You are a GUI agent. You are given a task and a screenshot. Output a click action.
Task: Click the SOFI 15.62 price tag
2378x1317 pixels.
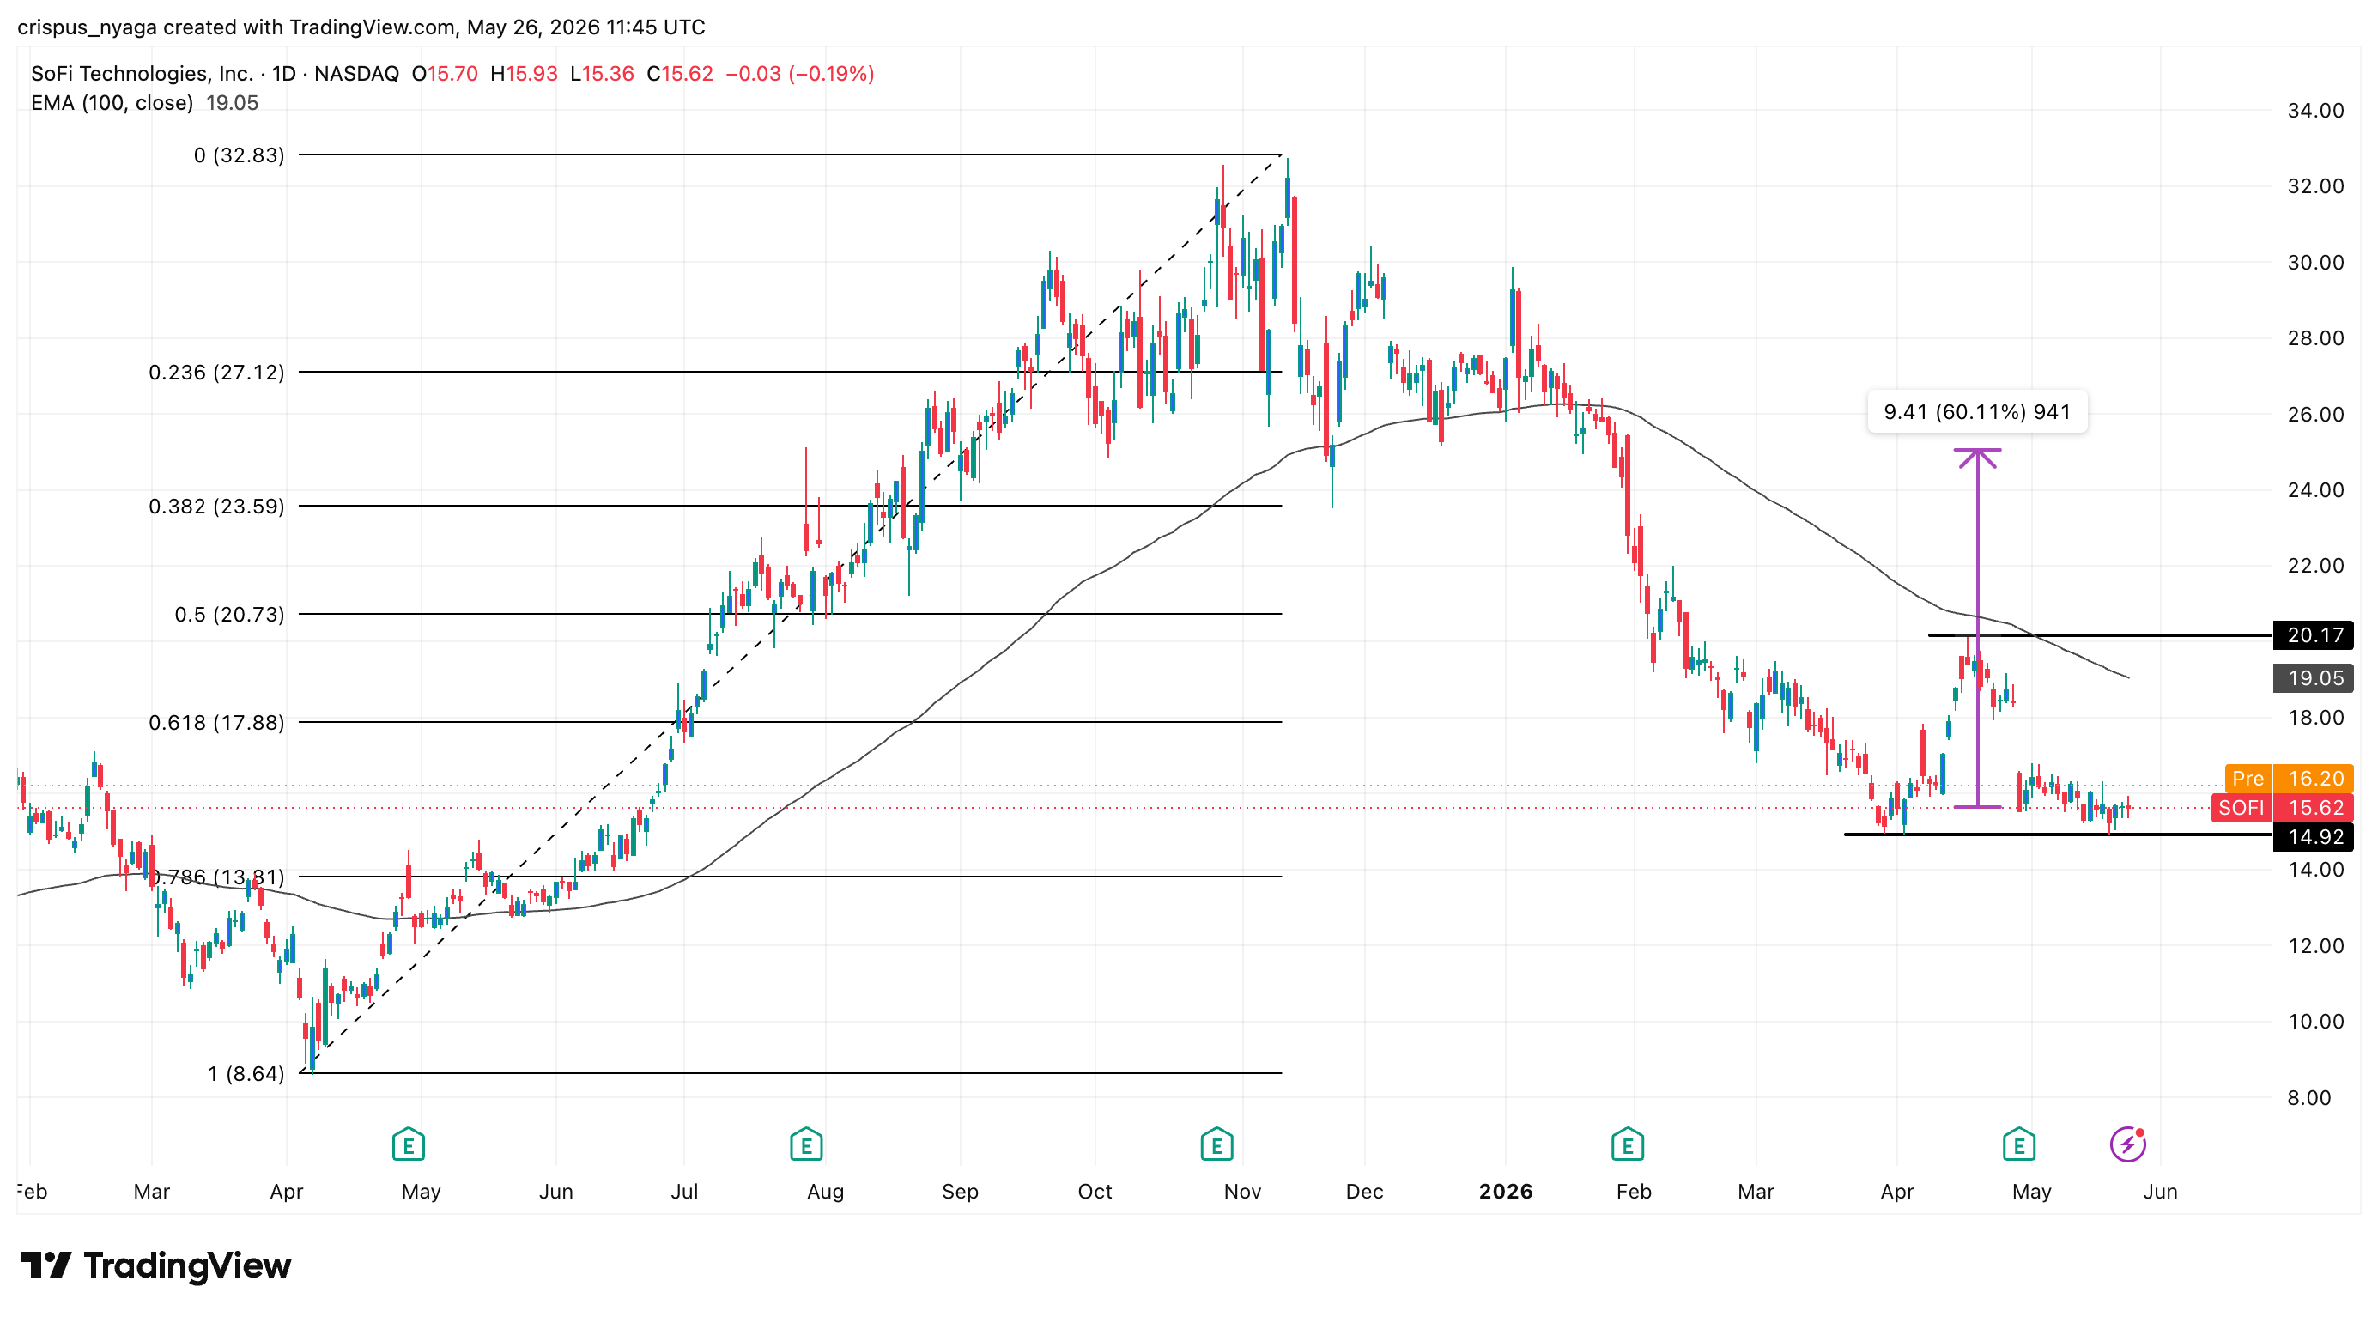pyautogui.click(x=2283, y=808)
